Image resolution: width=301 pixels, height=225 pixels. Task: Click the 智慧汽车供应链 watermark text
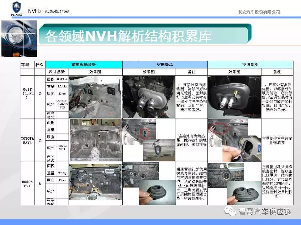pos(265,212)
